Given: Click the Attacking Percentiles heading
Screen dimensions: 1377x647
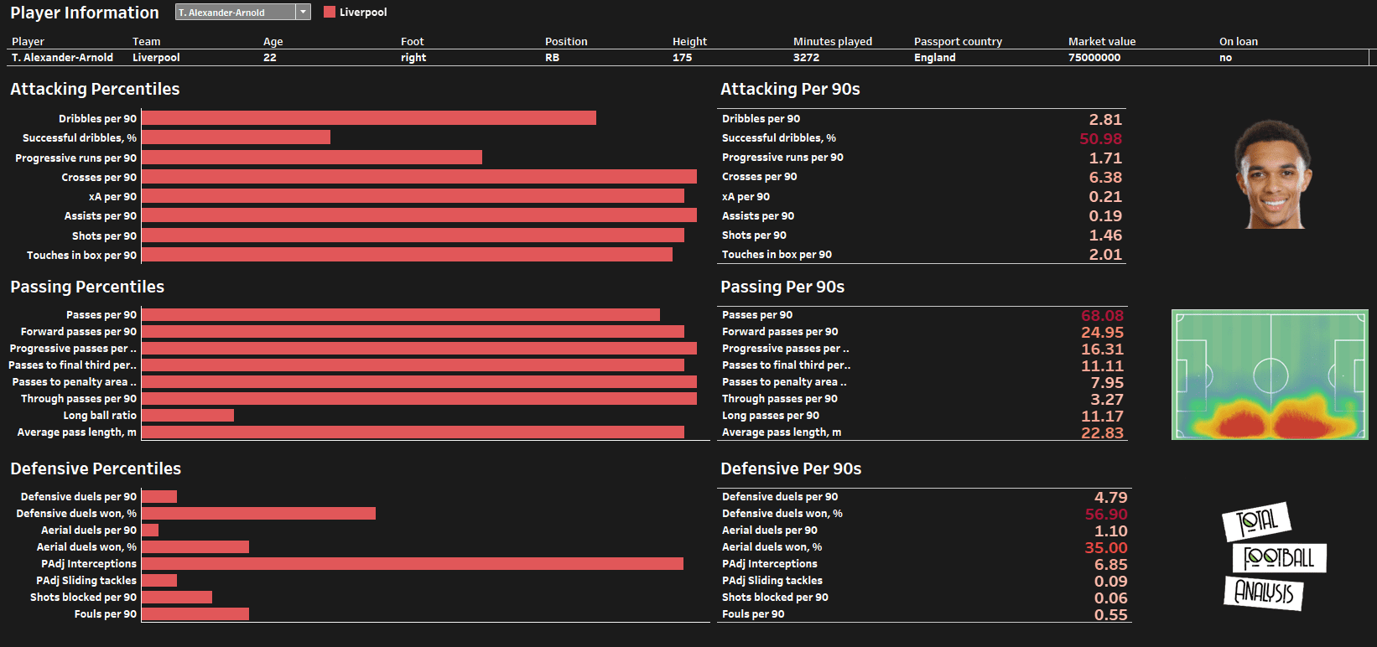Looking at the screenshot, I should click(x=95, y=89).
